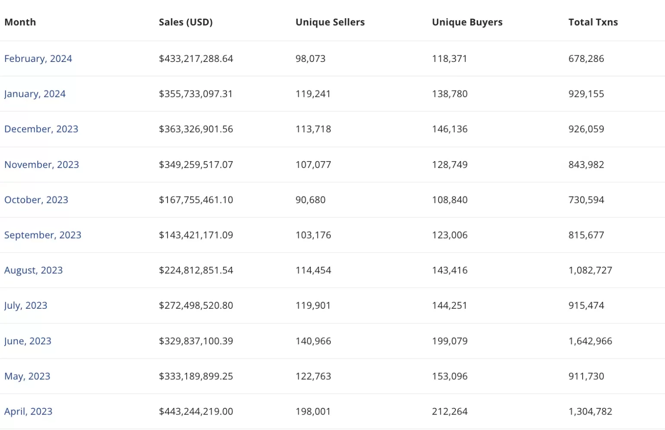Click the Month column header

point(20,22)
